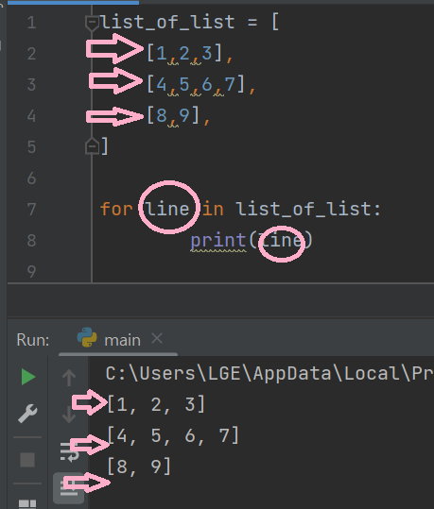
Task: Click line number 2 in gutter
Action: tap(31, 54)
